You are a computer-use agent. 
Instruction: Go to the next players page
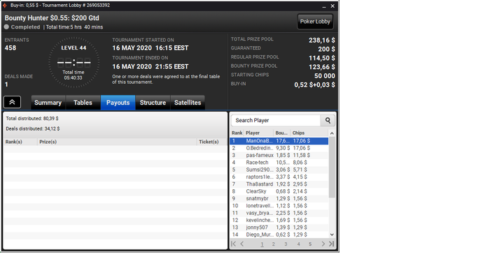323,244
